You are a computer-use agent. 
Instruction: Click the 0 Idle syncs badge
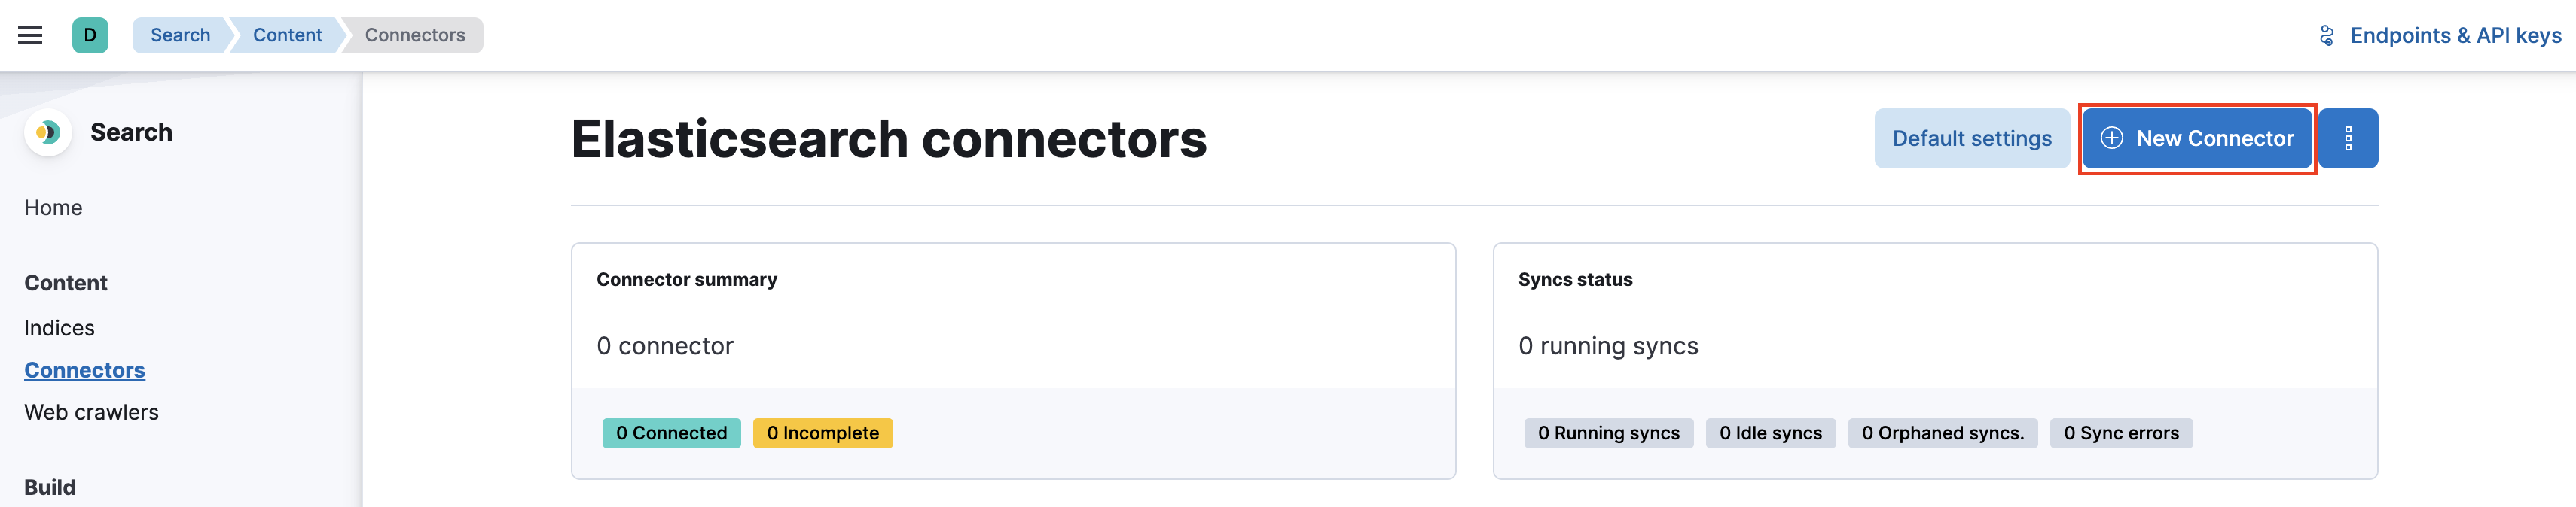tap(1771, 433)
